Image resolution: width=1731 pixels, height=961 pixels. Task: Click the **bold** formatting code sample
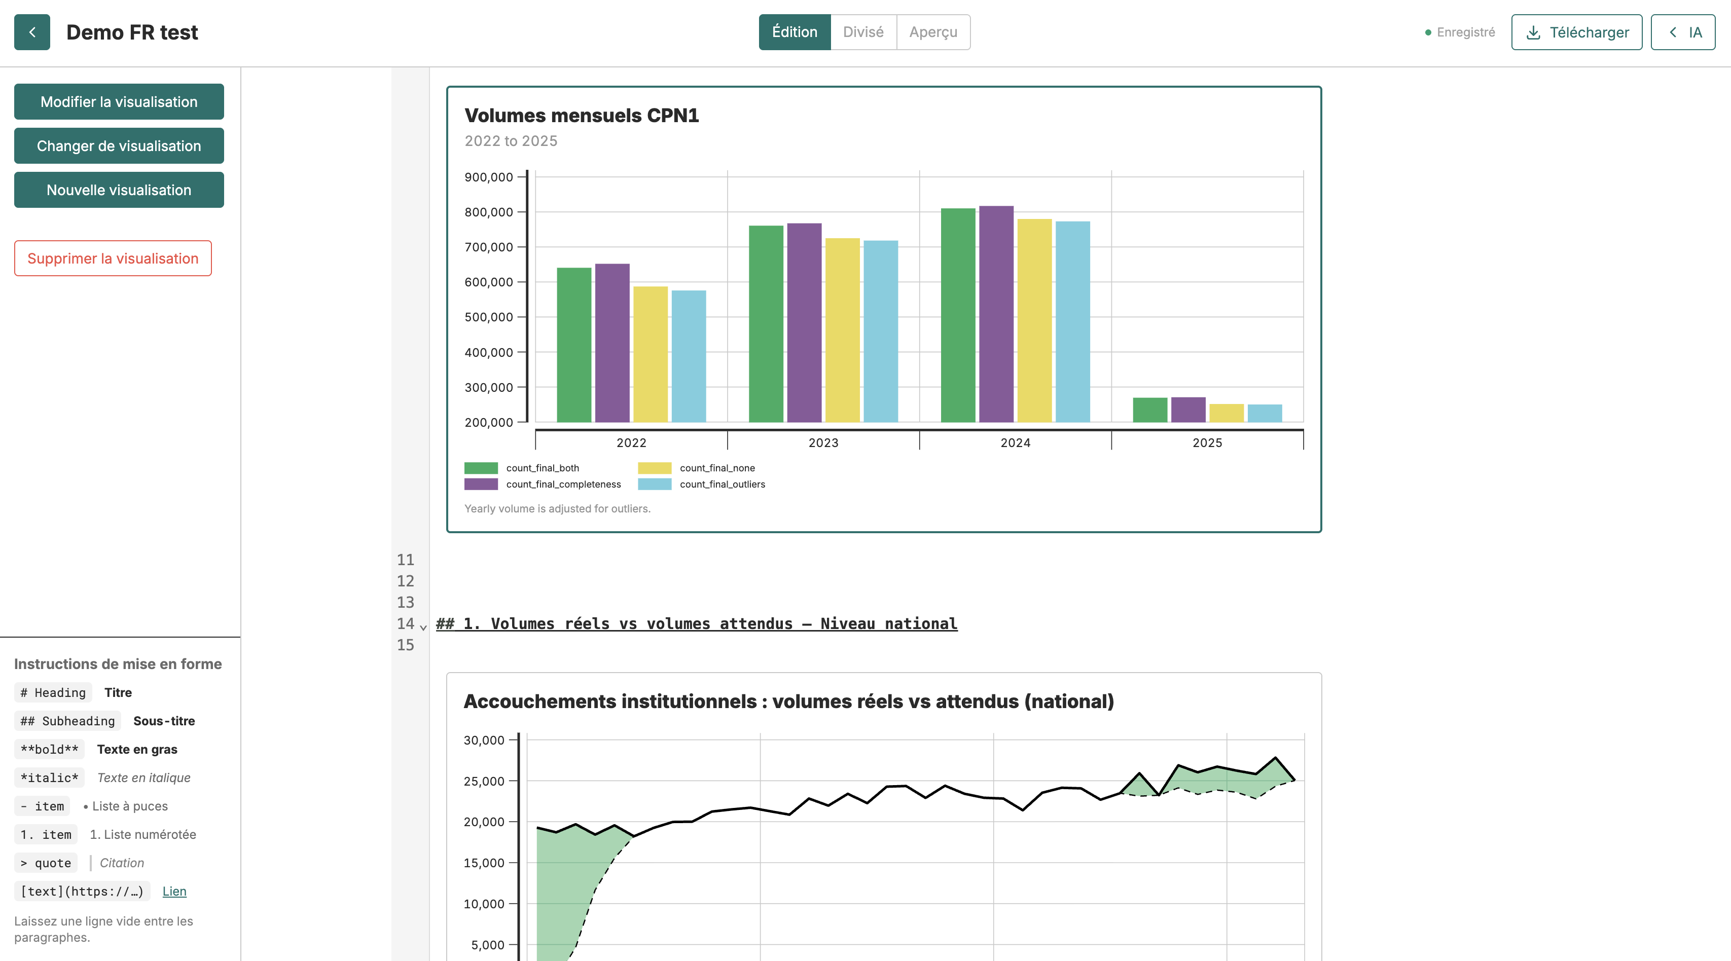pos(49,750)
